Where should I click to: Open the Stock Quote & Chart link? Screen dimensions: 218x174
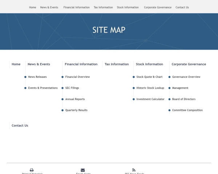click(149, 77)
